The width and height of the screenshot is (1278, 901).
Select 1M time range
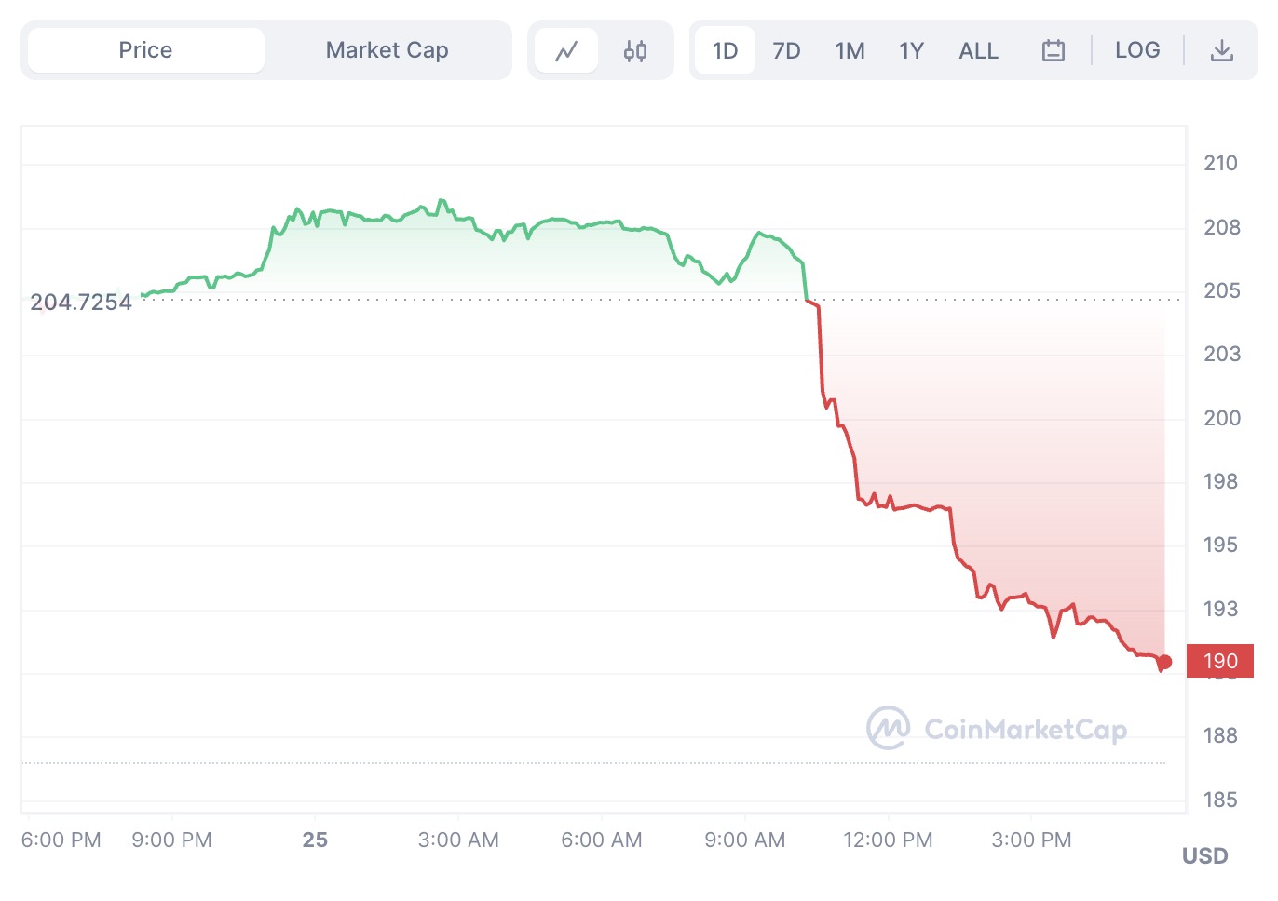(850, 50)
